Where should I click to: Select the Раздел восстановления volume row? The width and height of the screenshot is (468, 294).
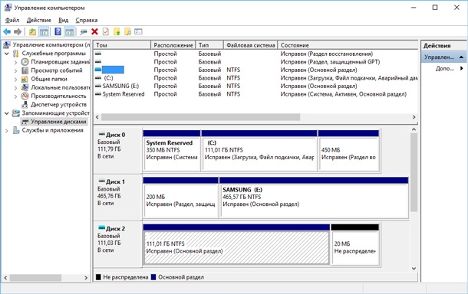(255, 54)
